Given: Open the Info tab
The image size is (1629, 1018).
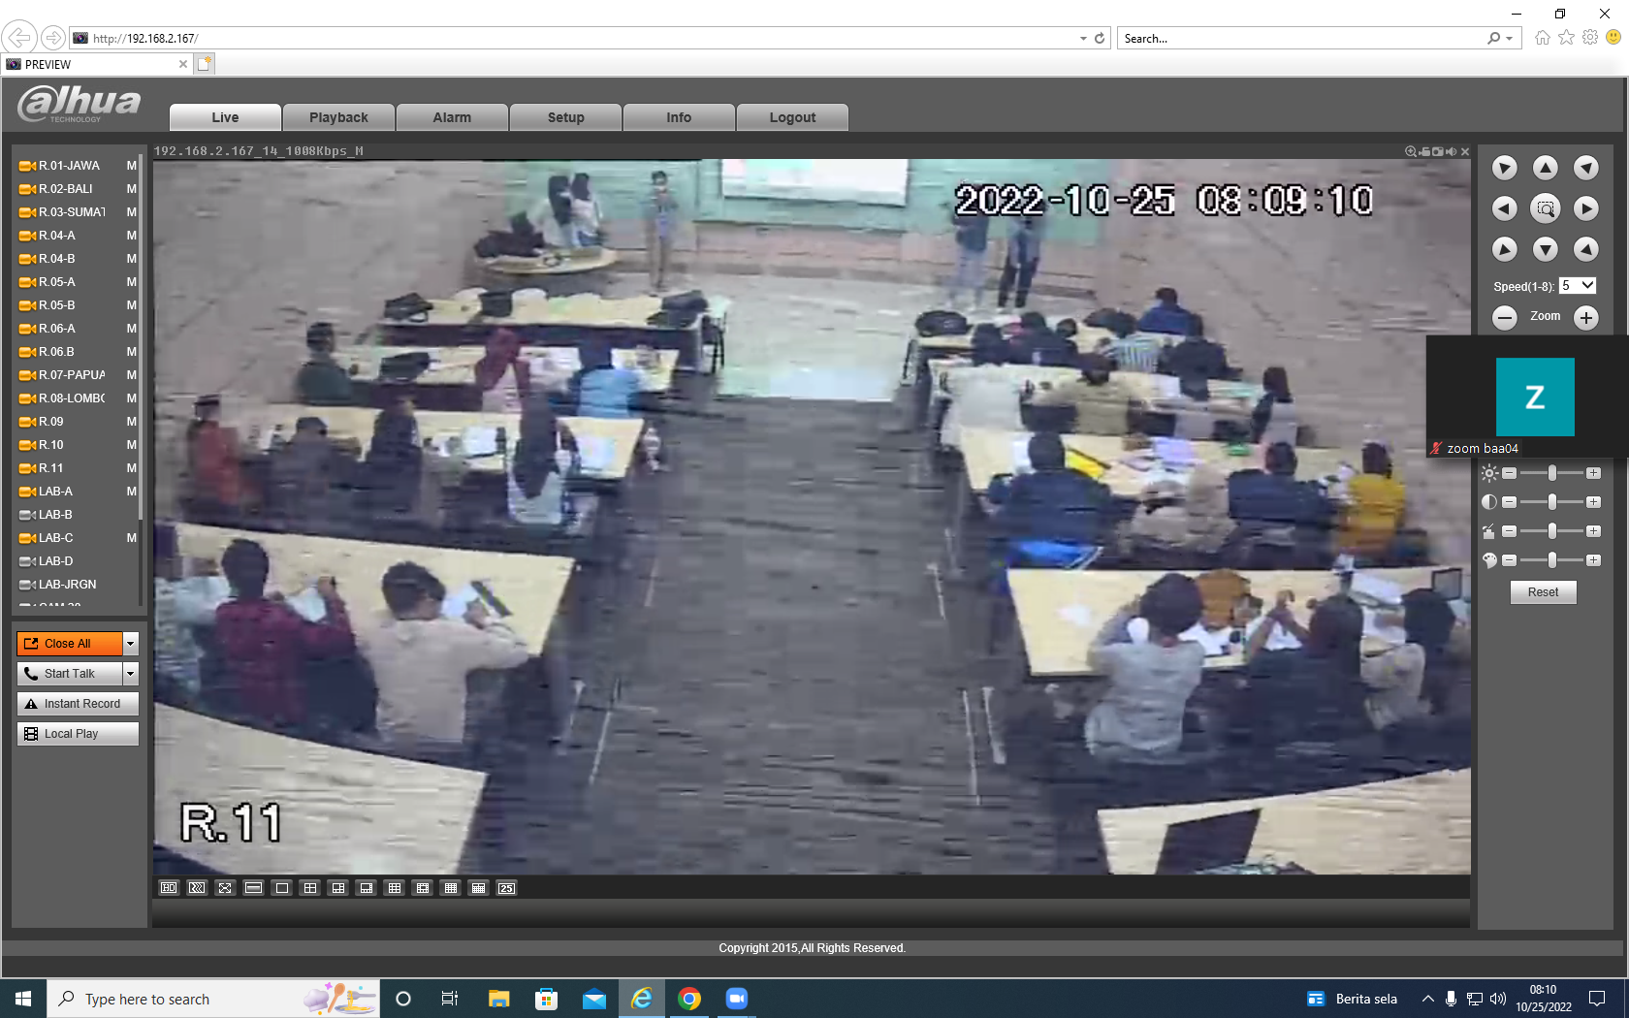Looking at the screenshot, I should (x=679, y=117).
